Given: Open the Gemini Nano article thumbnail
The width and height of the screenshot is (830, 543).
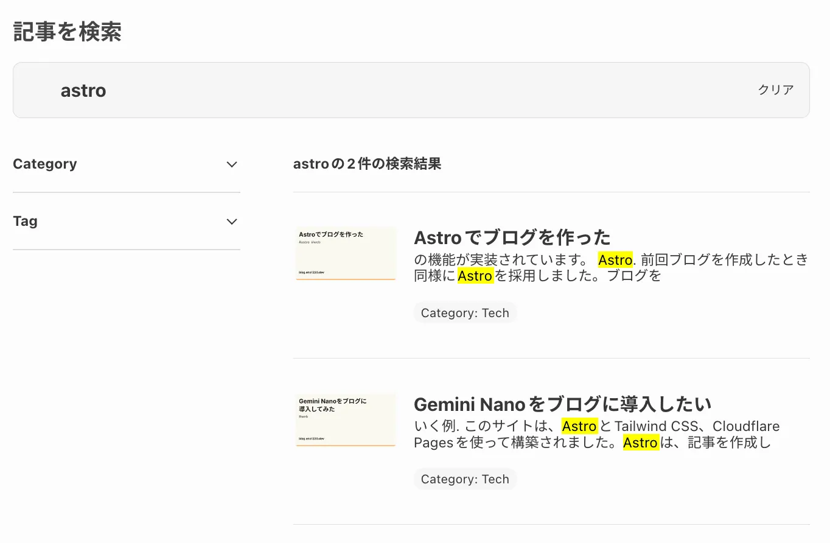Looking at the screenshot, I should pos(346,420).
